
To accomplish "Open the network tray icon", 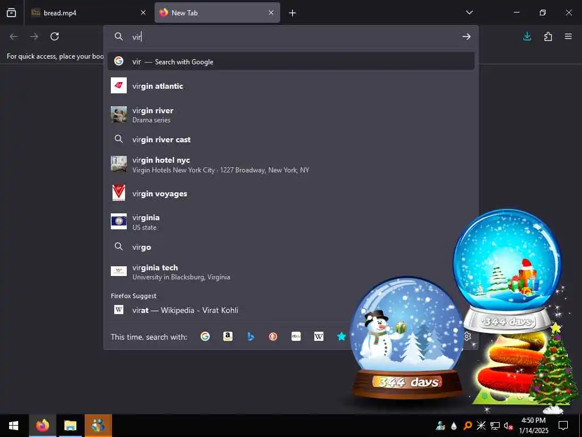I will 495,426.
